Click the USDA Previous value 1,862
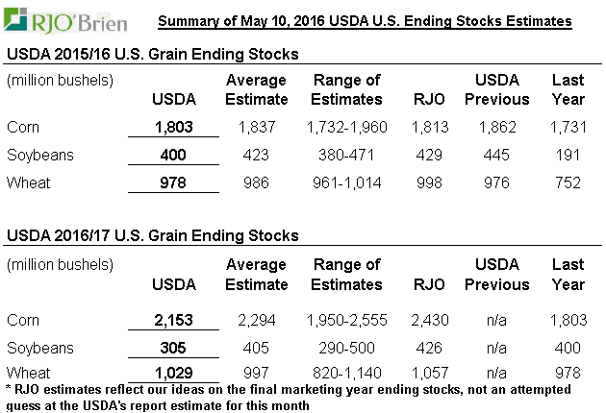The height and width of the screenshot is (413, 606). click(x=497, y=128)
